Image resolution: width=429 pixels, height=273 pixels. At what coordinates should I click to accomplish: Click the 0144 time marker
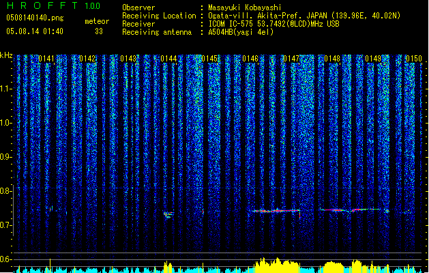coord(168,59)
